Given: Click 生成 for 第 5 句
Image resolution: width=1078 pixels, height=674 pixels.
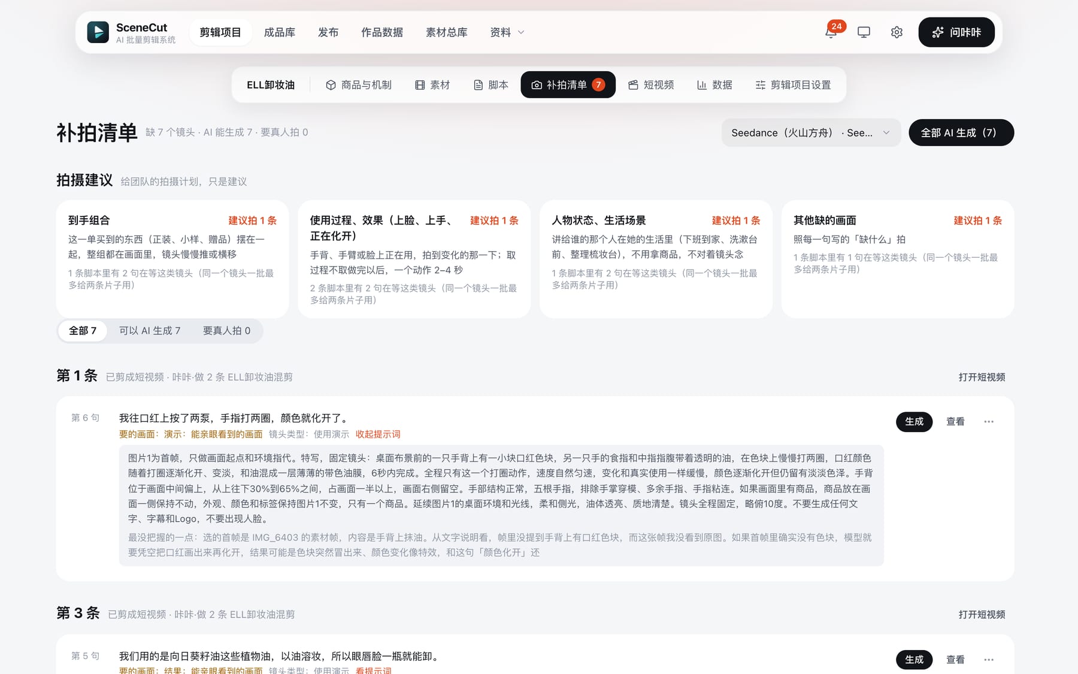Looking at the screenshot, I should pos(914,660).
